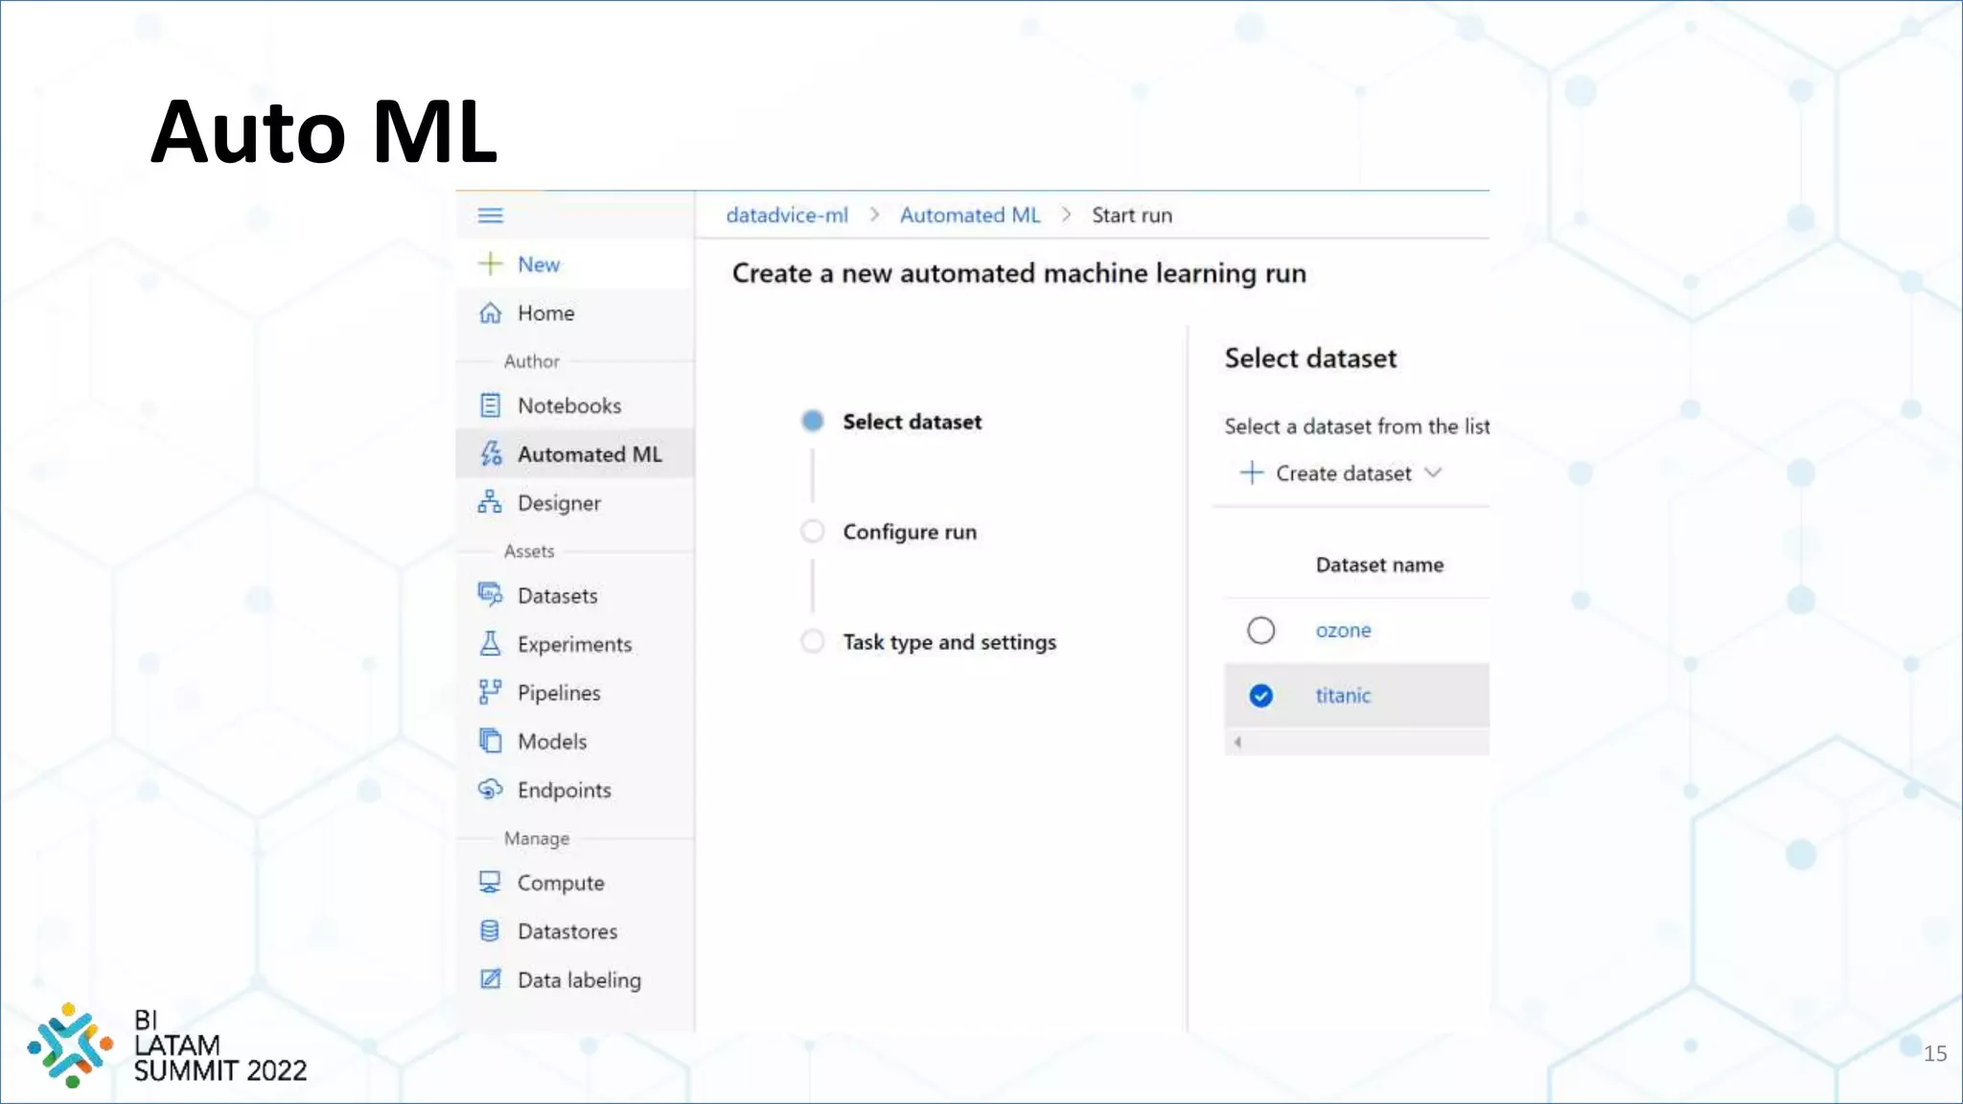Click the hamburger menu icon
Image resolution: width=1963 pixels, height=1104 pixels.
point(490,216)
